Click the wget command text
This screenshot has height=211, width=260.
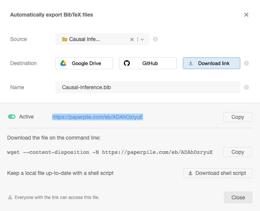click(110, 152)
